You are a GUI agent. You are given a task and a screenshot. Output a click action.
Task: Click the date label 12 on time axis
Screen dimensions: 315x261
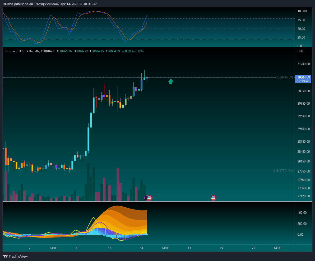click(x=109, y=248)
